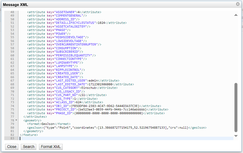Click the LUMINARYTYPE attribute line
Viewport: 243px width, 153px height.
[55, 63]
